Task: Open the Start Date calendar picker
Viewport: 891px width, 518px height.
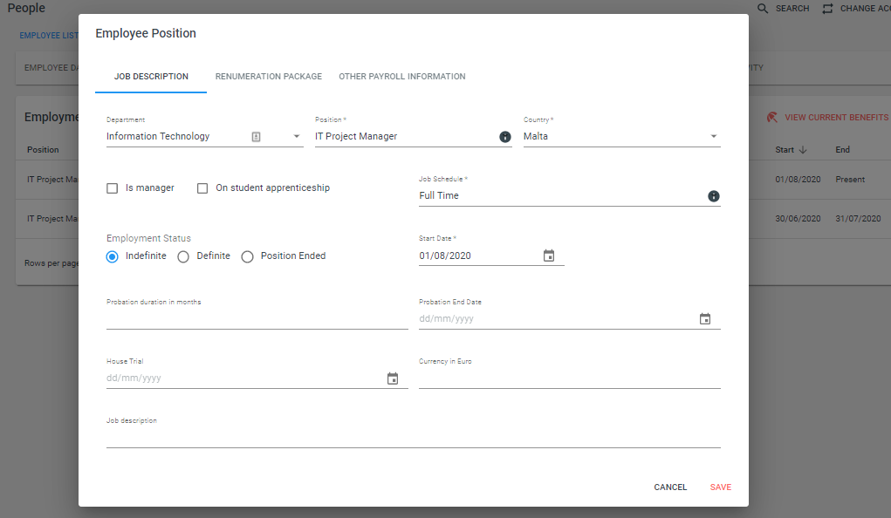Action: [x=548, y=256]
